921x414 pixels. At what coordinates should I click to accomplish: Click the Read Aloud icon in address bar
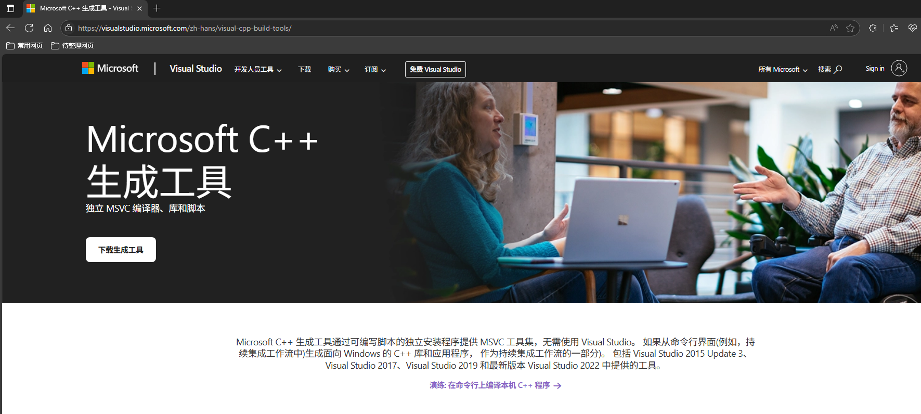click(x=834, y=28)
